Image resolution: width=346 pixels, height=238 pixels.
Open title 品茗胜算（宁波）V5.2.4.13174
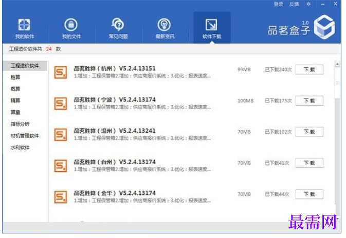(x=115, y=100)
